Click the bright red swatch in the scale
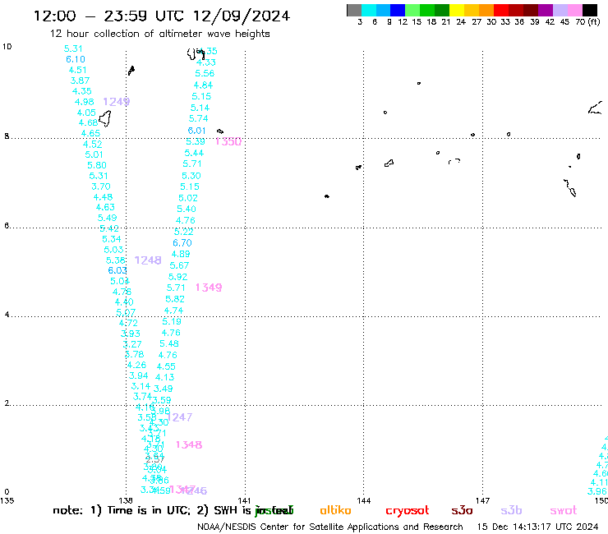 pyautogui.click(x=501, y=10)
